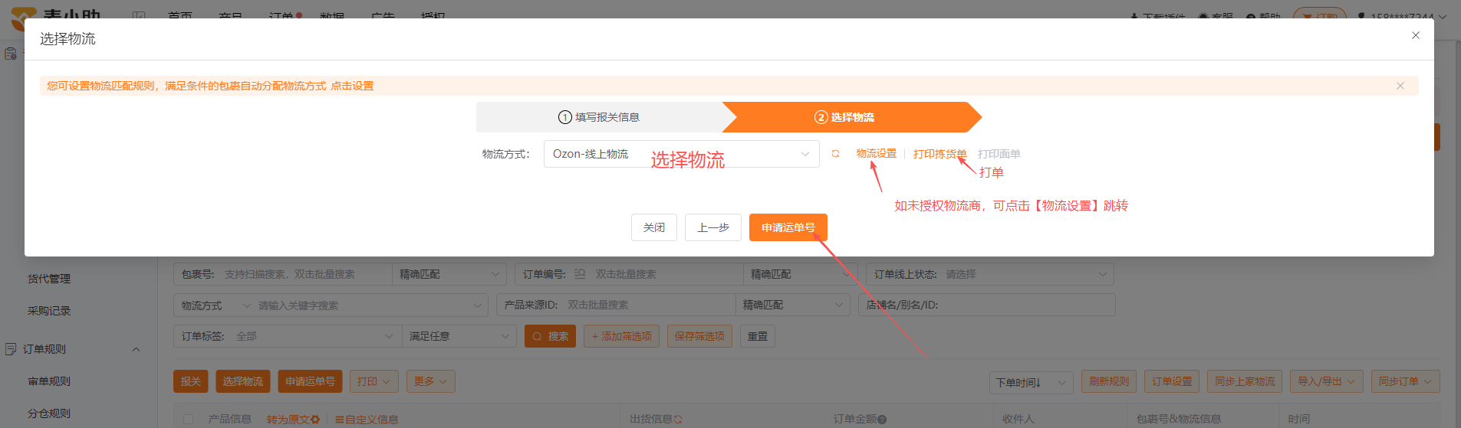Open the 导入/导出 dropdown

pos(1326,381)
